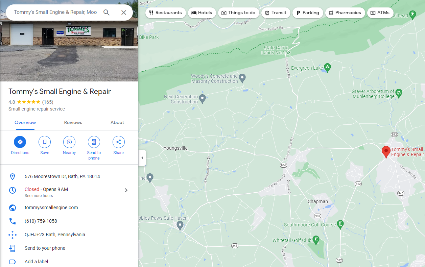Click the search box text field
The height and width of the screenshot is (267, 425).
tap(55, 12)
